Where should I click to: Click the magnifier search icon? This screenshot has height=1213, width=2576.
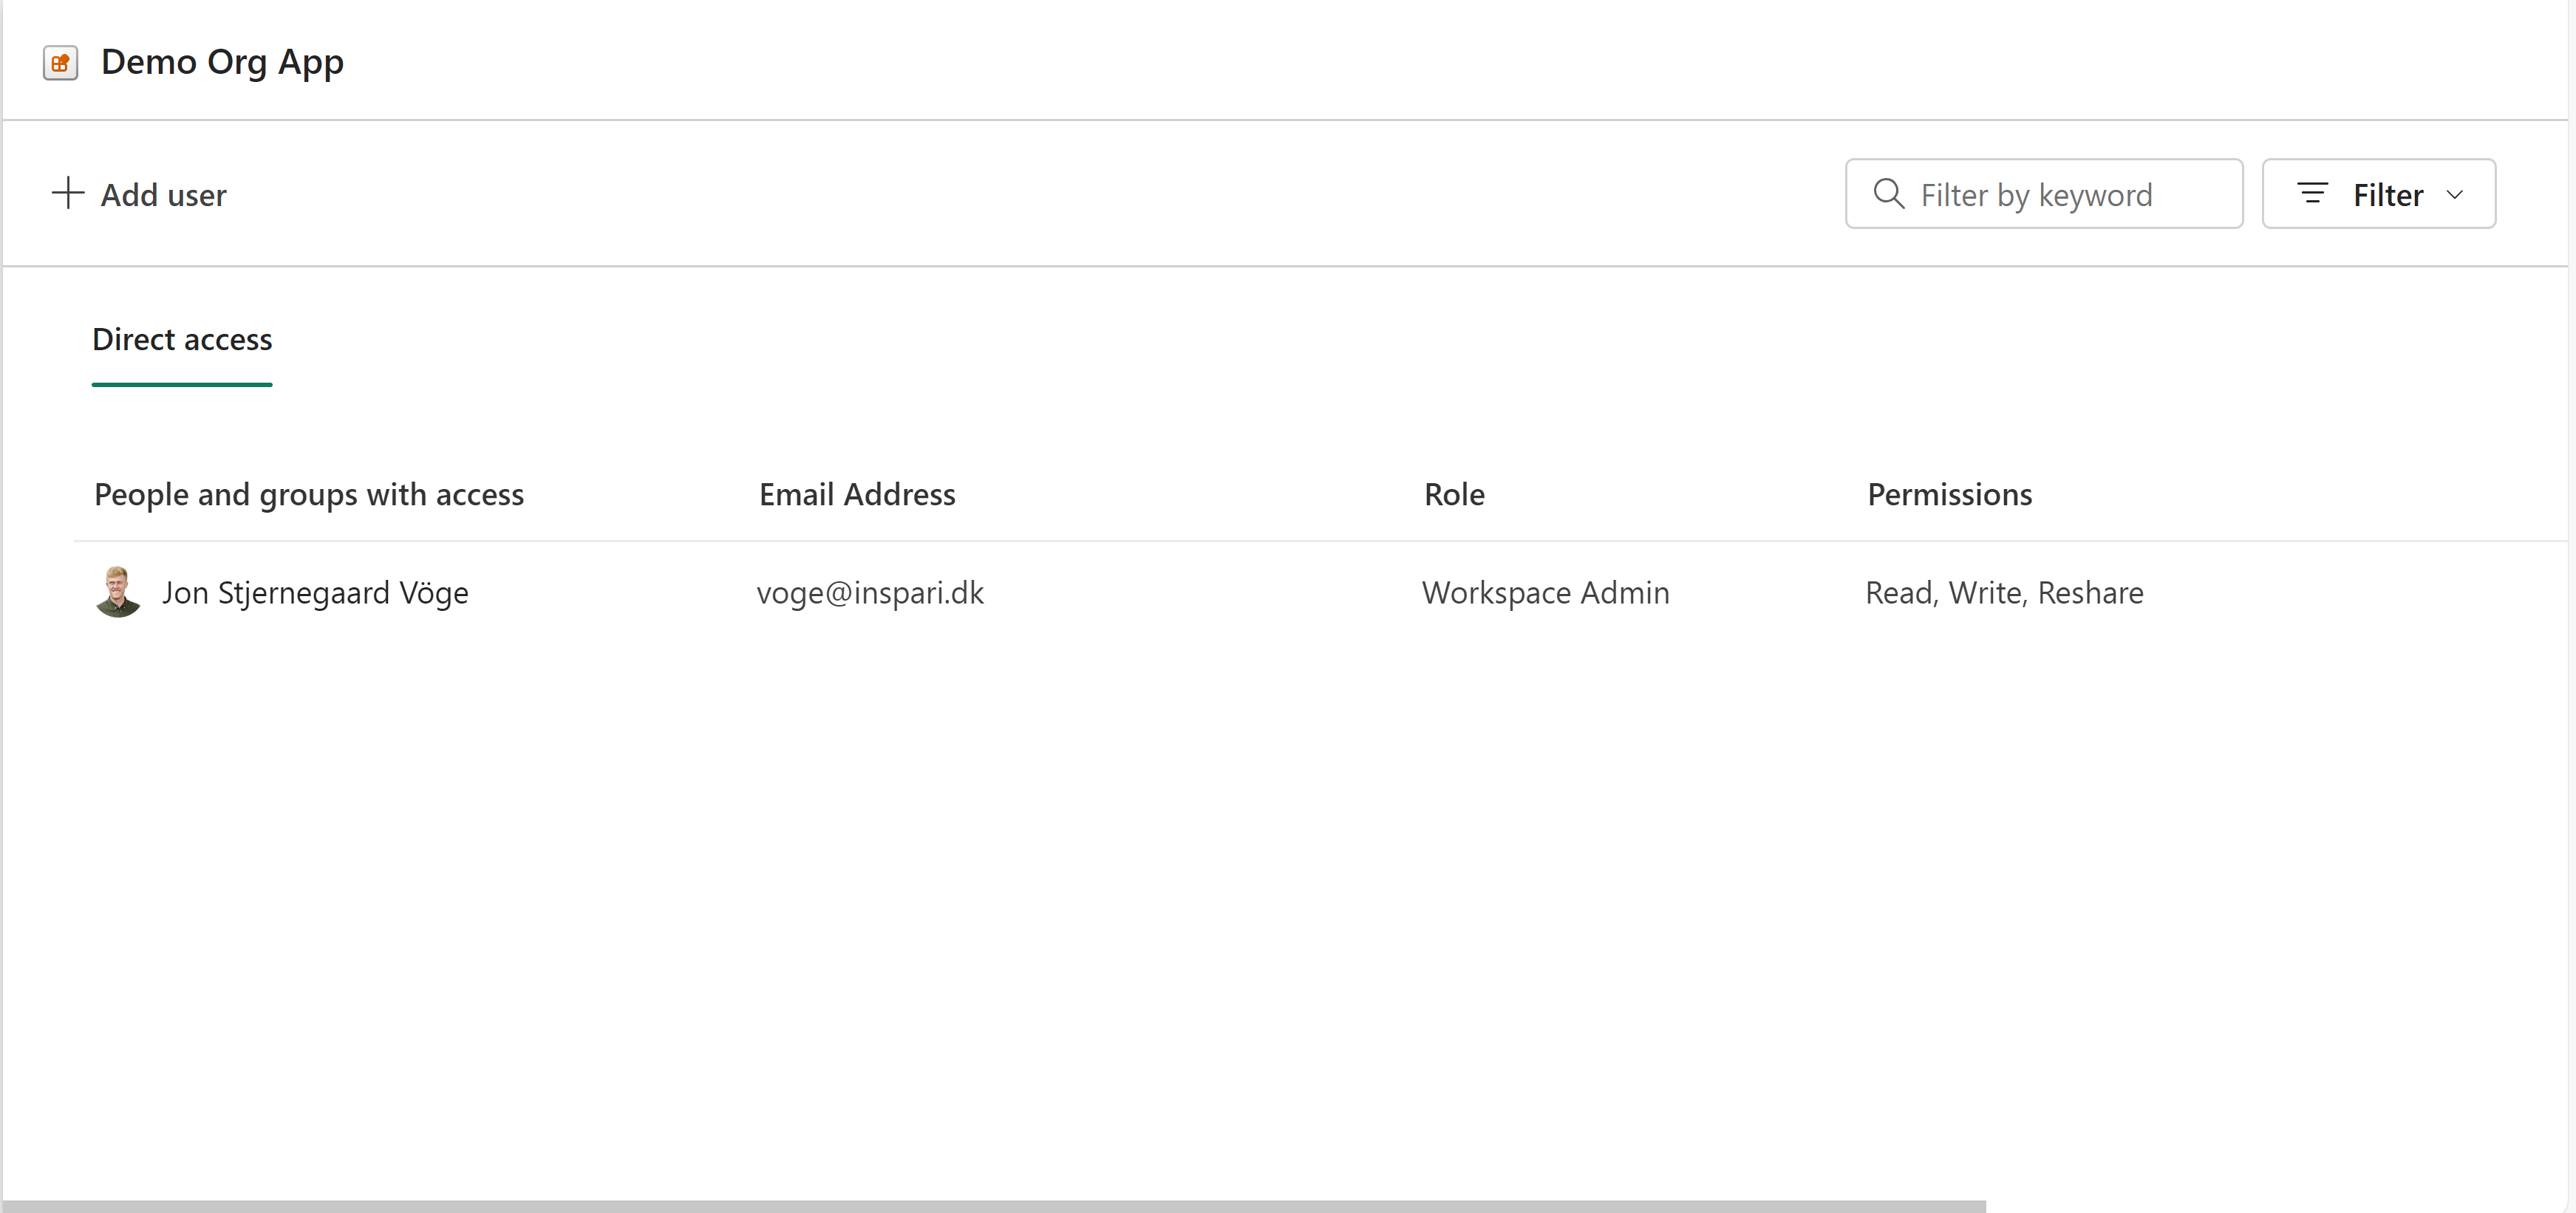(x=1888, y=193)
